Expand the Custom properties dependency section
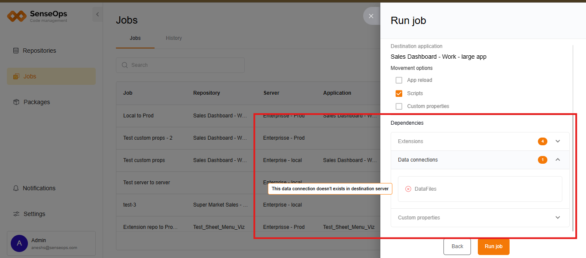The width and height of the screenshot is (586, 258). (x=480, y=218)
